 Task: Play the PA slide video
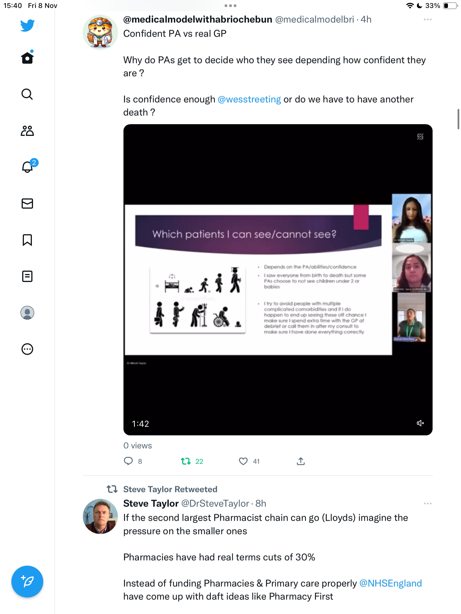pyautogui.click(x=278, y=280)
